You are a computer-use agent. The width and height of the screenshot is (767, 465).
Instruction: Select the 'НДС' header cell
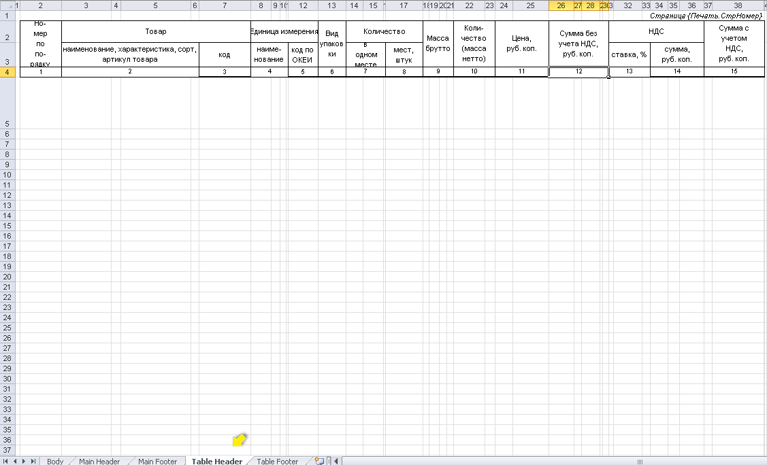(x=656, y=31)
